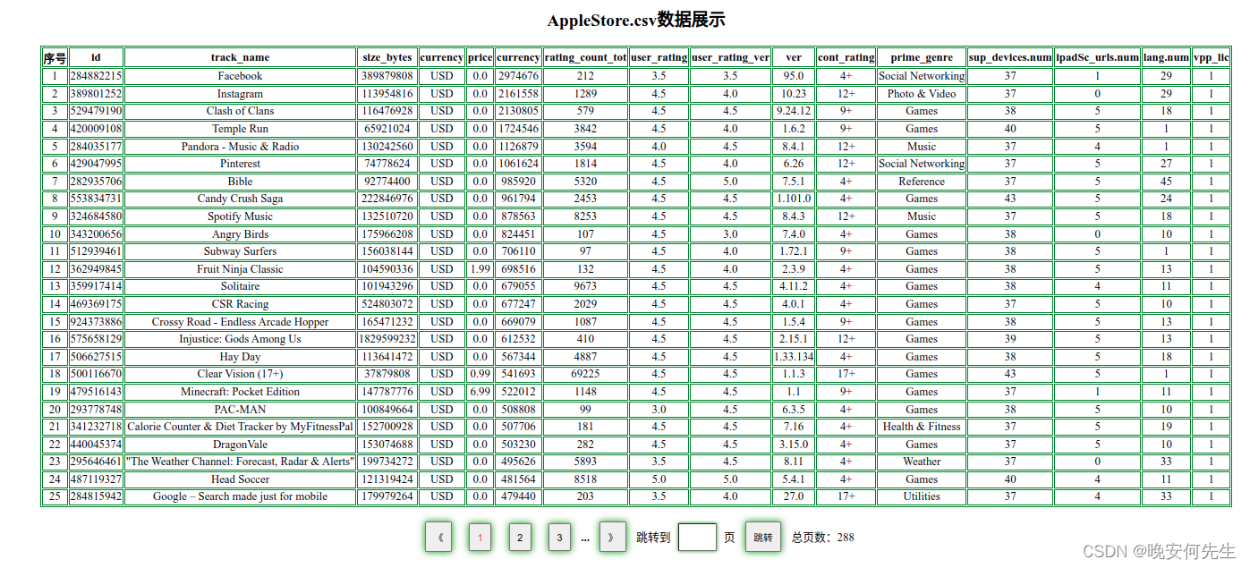This screenshot has width=1250, height=568.
Task: Click the id column header
Action: [96, 58]
